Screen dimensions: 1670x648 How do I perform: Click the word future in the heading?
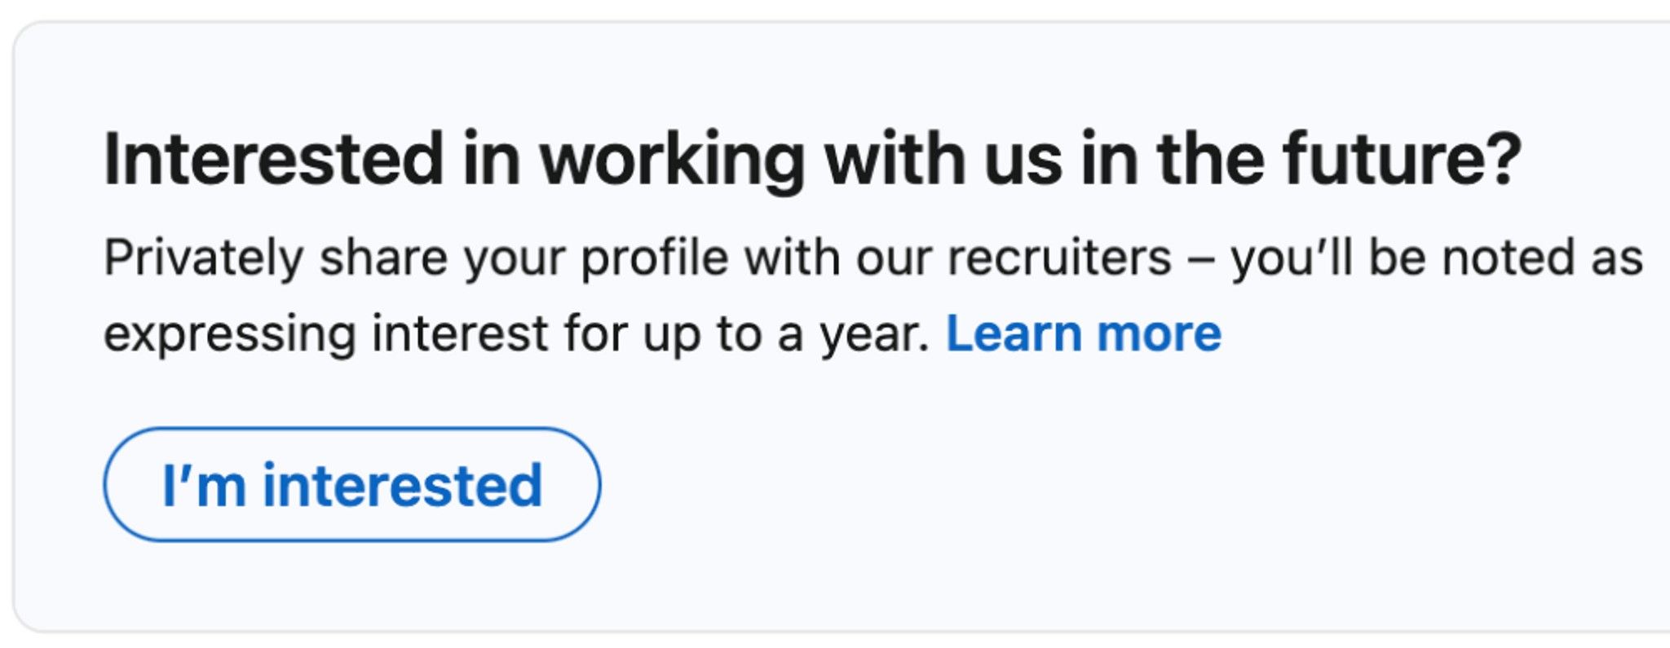1389,159
